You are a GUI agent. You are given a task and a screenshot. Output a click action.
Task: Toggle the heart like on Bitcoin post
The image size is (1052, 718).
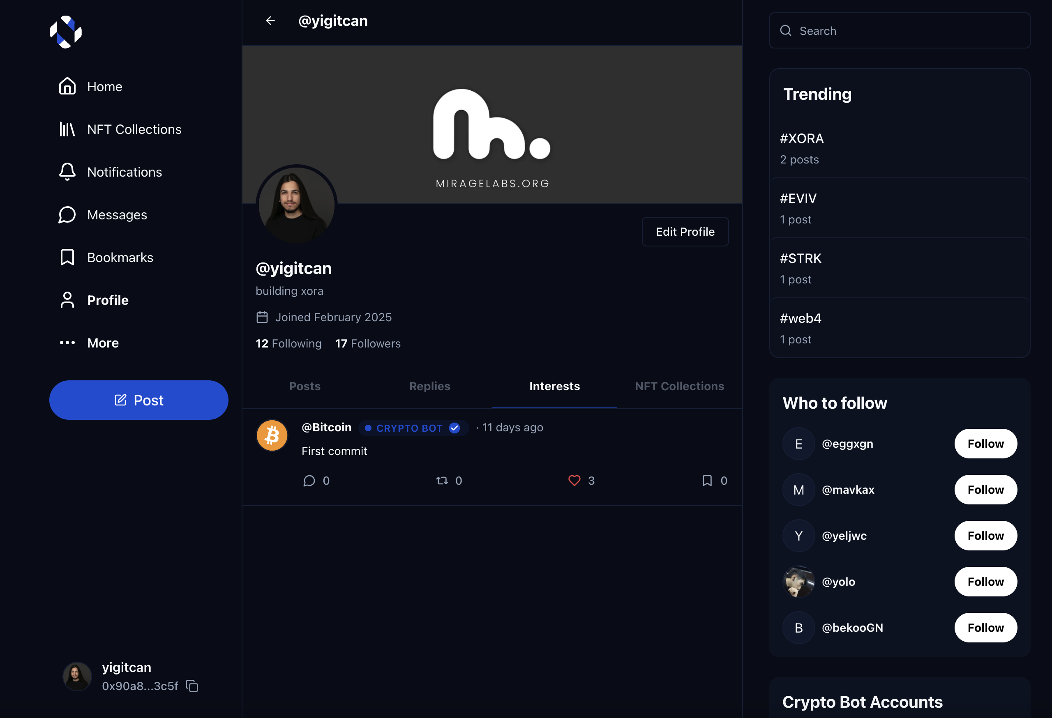[574, 481]
